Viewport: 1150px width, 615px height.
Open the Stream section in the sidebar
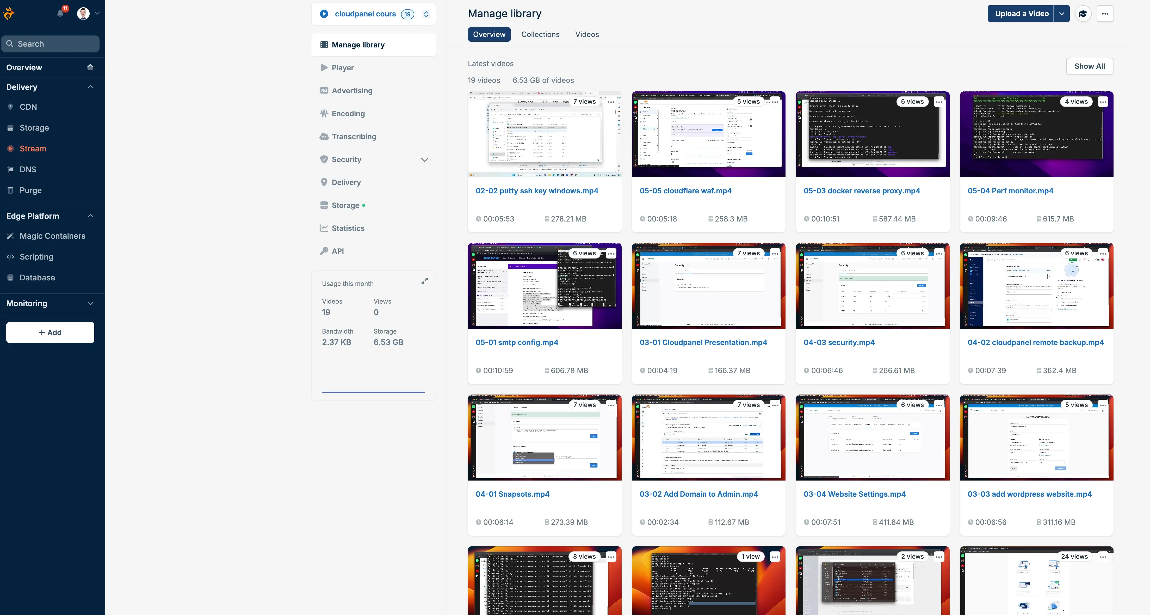(x=33, y=148)
